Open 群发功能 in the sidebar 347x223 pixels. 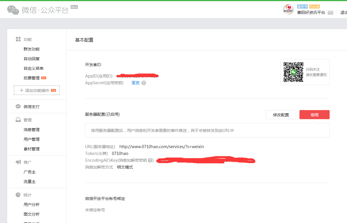pyautogui.click(x=32, y=49)
